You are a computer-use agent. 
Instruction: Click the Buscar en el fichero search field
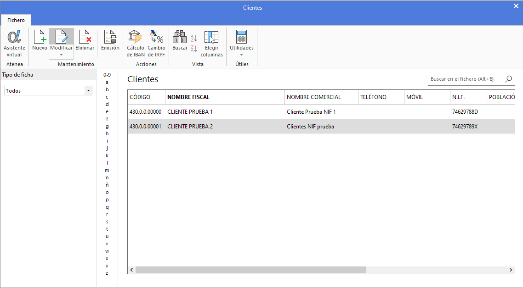click(464, 79)
